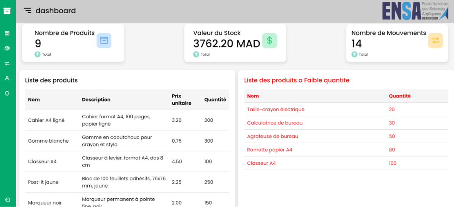Click Calculatrice de bureau in low stock list
This screenshot has height=207, width=454.
275,123
